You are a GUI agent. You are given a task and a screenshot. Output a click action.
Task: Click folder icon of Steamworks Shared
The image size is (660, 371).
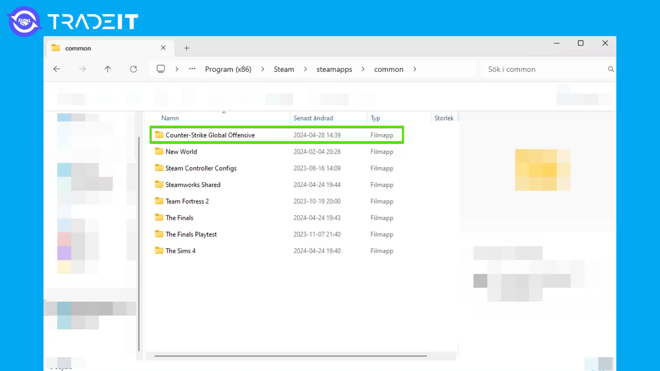click(159, 184)
